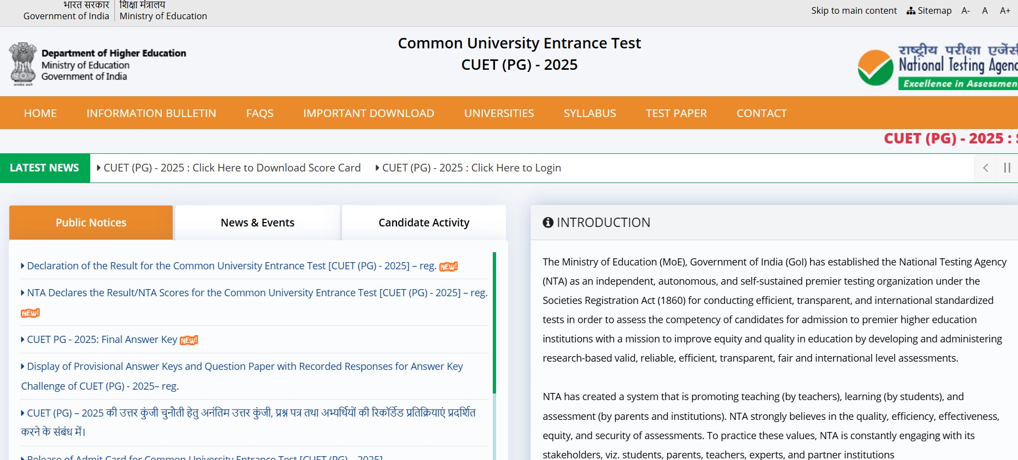
Task: Switch to the News & Events tab
Action: pyautogui.click(x=257, y=223)
